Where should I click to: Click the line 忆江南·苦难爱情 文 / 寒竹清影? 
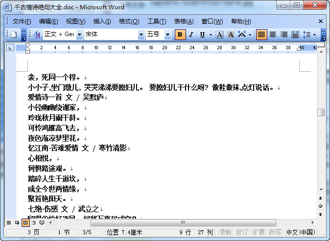point(77,148)
